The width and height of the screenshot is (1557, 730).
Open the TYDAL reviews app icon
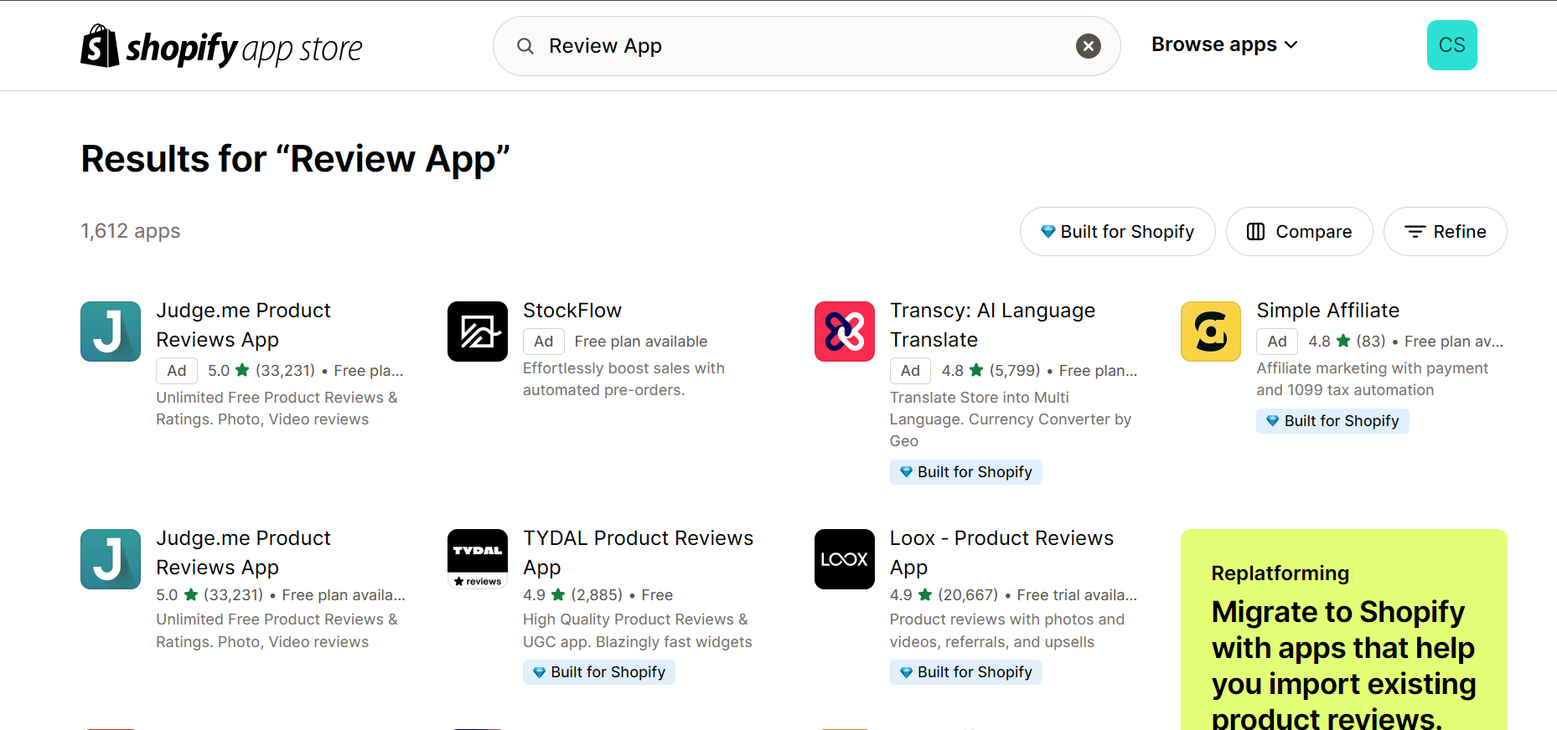click(x=478, y=559)
